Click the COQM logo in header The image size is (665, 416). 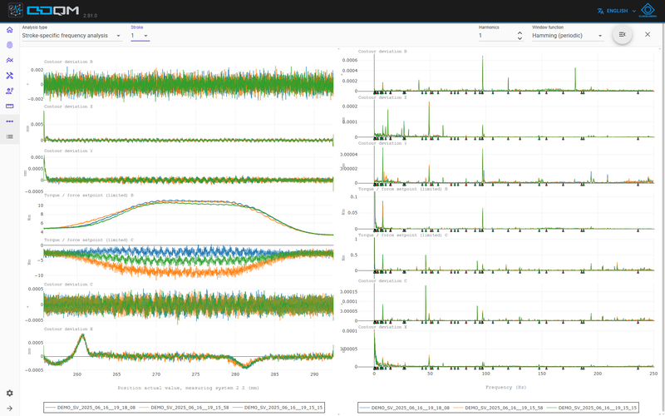point(45,11)
